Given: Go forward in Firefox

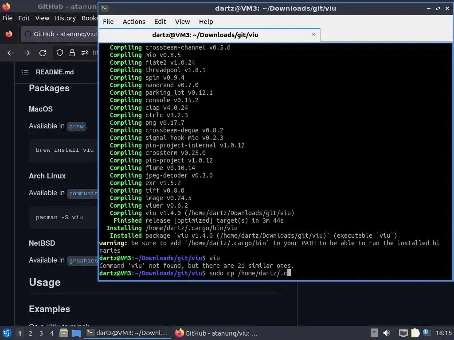Looking at the screenshot, I should tap(27, 53).
